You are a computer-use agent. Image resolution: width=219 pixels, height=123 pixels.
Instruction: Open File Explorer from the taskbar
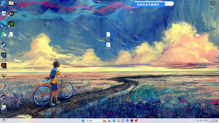click(x=119, y=121)
